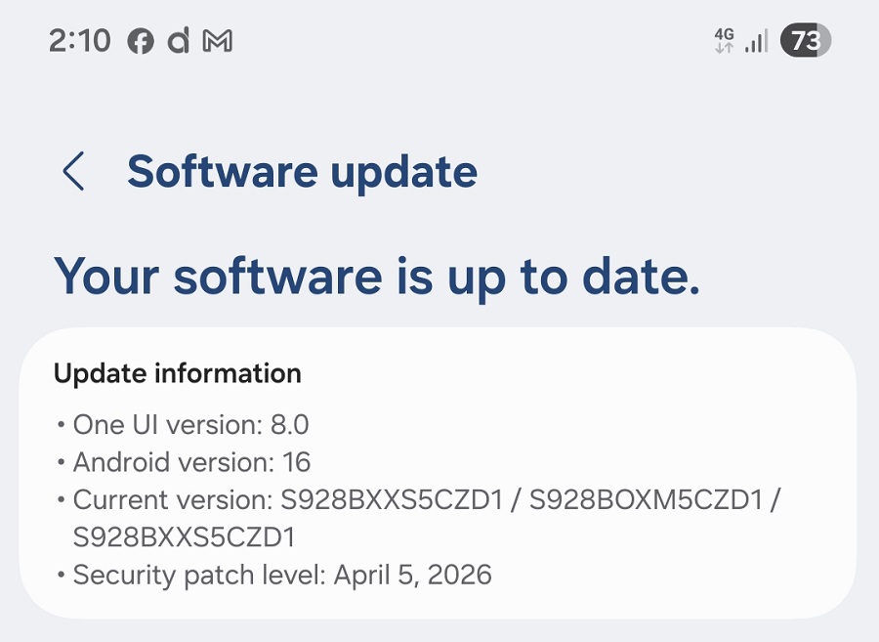
Task: Tap the Android version 16 line
Action: click(x=191, y=462)
